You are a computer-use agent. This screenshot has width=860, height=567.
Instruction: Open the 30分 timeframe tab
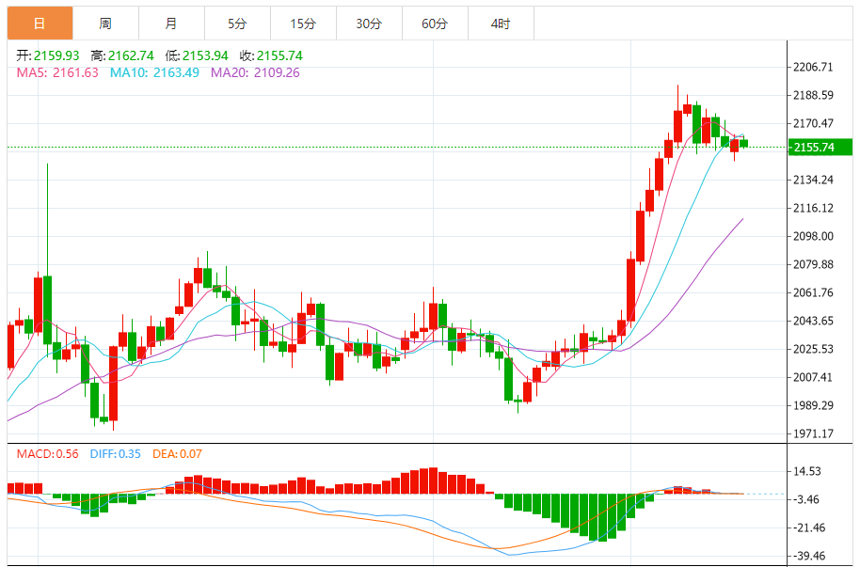(369, 24)
